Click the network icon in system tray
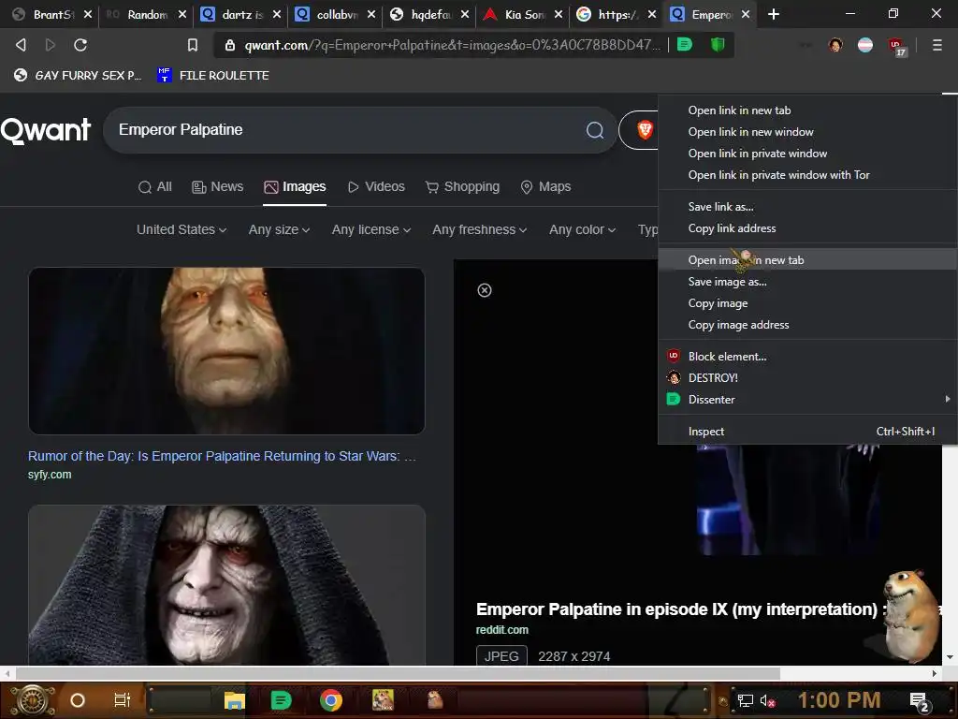Viewport: 958px width, 719px height. [745, 700]
